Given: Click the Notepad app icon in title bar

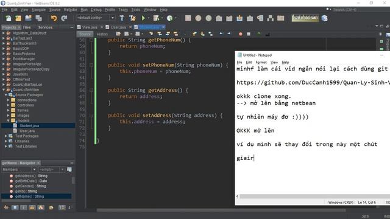Looking at the screenshot, I should [x=239, y=55].
